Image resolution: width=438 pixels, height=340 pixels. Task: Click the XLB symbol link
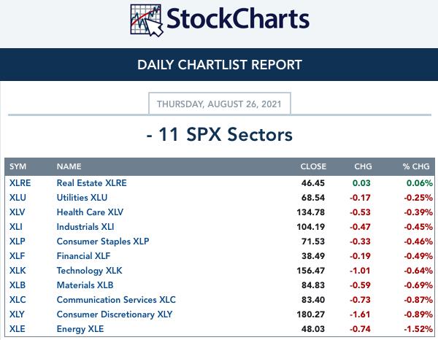[18, 285]
